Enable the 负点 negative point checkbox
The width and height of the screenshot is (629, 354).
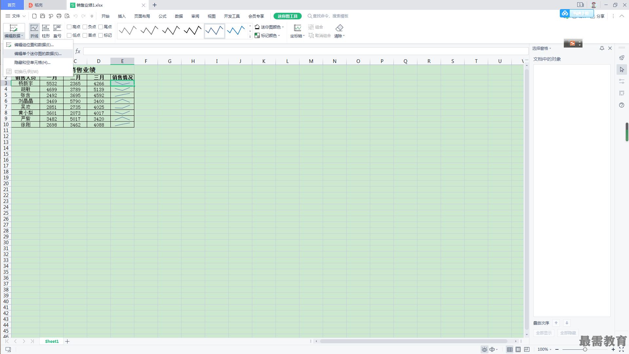[x=85, y=27]
